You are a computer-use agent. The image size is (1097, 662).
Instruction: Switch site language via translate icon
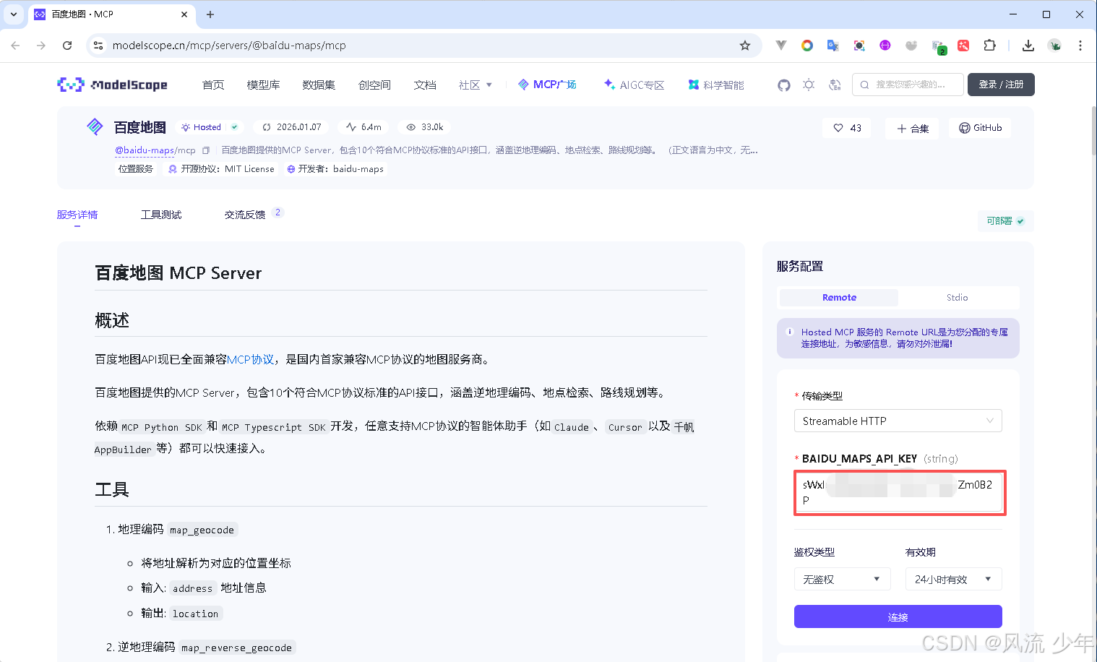[834, 85]
